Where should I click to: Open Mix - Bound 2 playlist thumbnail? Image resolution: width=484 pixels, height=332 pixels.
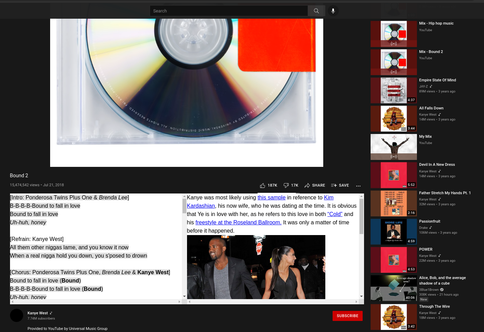click(394, 62)
